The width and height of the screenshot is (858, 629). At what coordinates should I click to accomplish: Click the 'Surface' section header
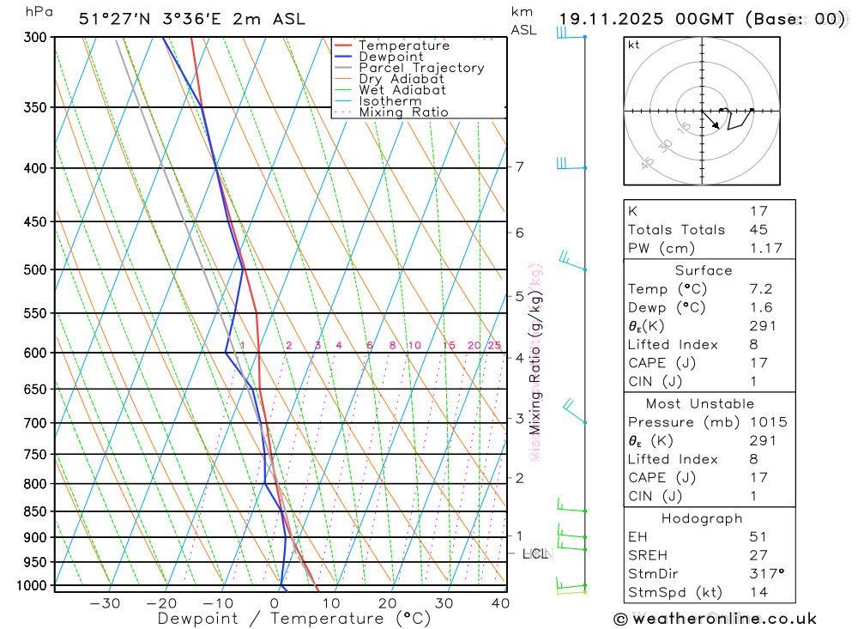coord(704,271)
